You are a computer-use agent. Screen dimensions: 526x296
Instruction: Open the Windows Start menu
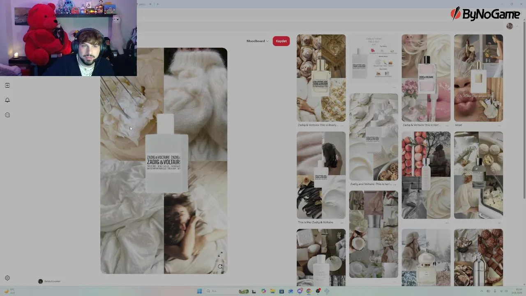click(x=199, y=291)
